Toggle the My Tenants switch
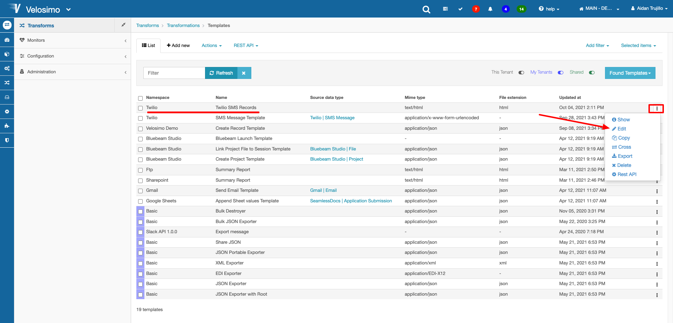 [560, 73]
